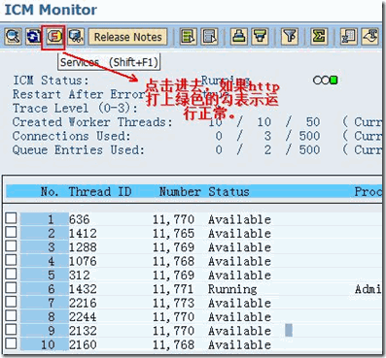Screen dimensions: 386x358
Task: Click the Refresh icon in the toolbar
Action: [x=34, y=37]
